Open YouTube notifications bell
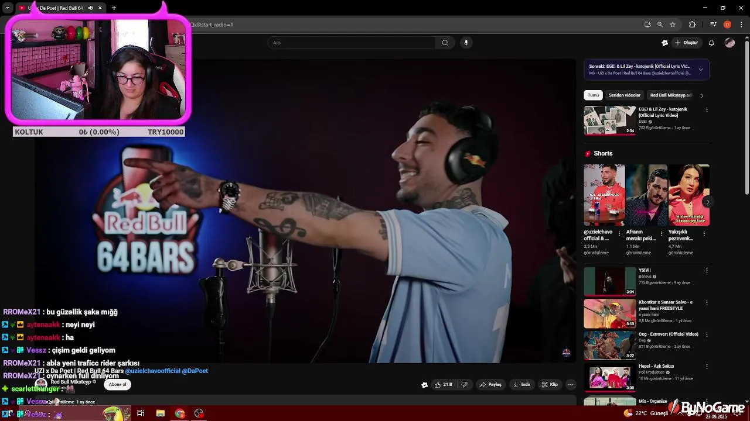Image resolution: width=750 pixels, height=421 pixels. (711, 43)
